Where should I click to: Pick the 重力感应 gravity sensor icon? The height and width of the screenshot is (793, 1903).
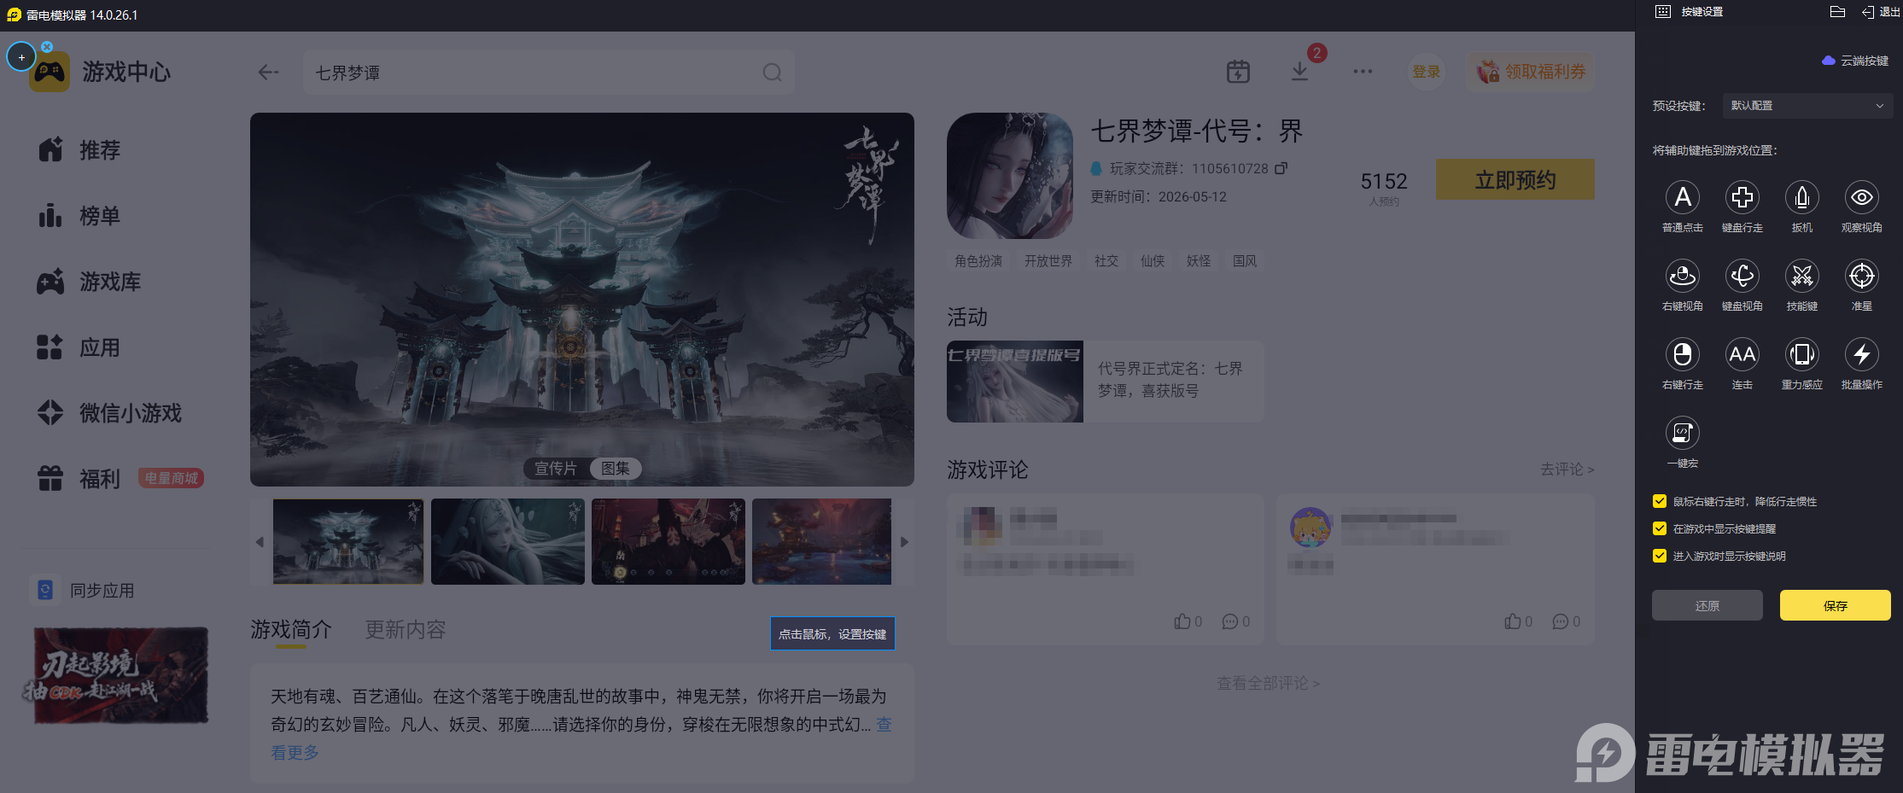click(1801, 354)
